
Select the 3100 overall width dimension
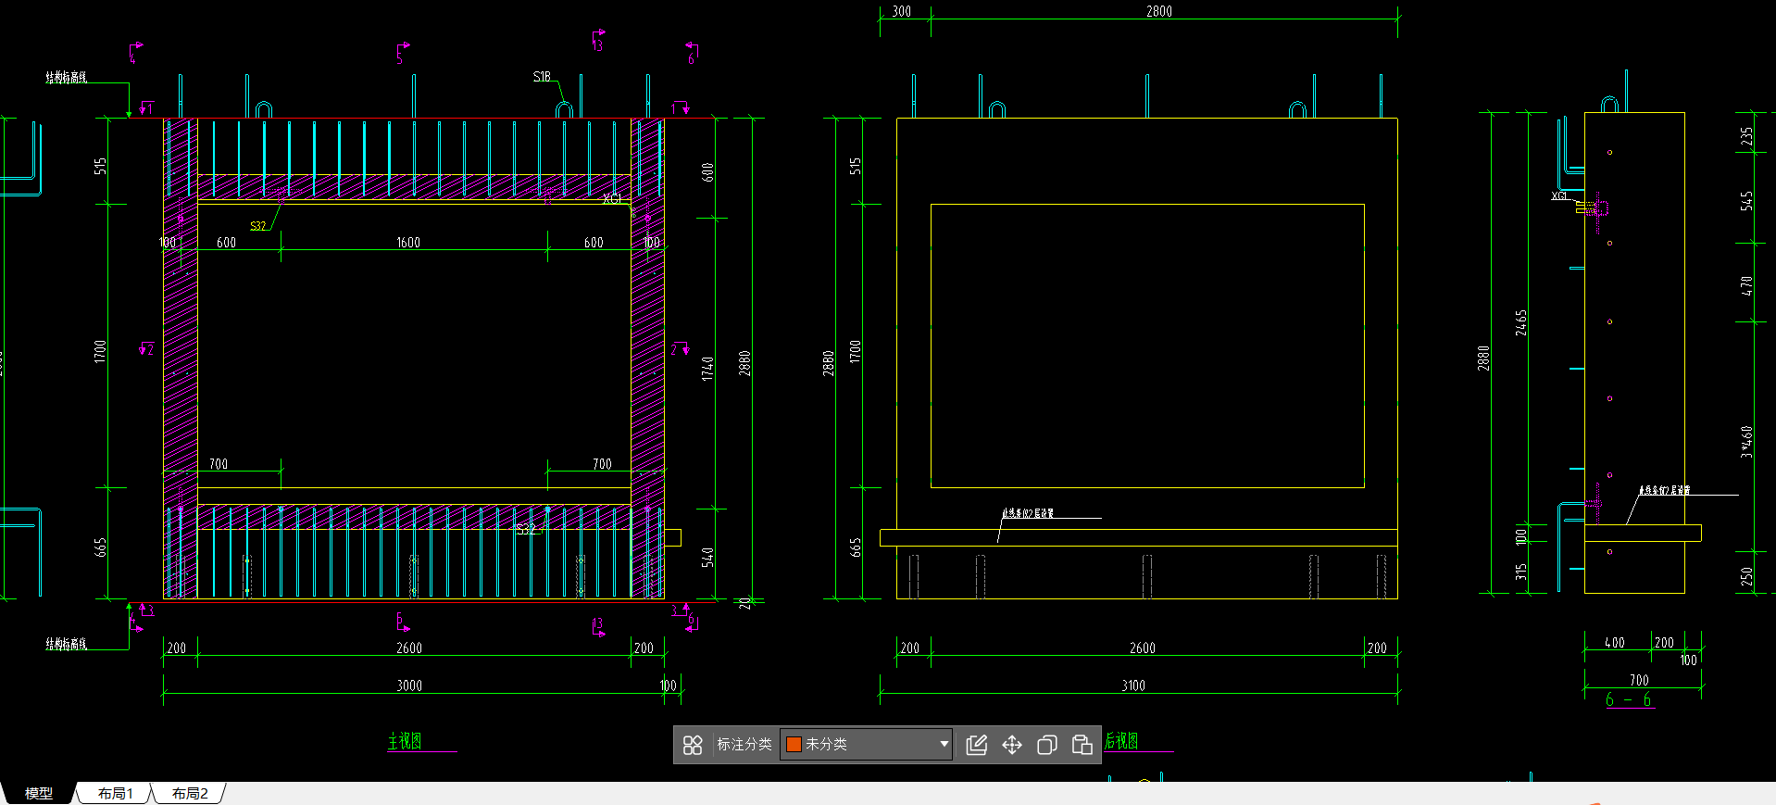[x=1133, y=686]
